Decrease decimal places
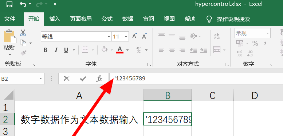Screen dimensions: 283x136 [x=250, y=53]
